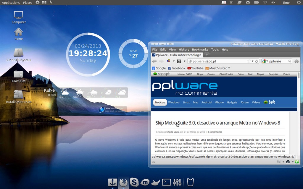
Task: Click the colored balls toolbar icon
Action: coord(168,61)
